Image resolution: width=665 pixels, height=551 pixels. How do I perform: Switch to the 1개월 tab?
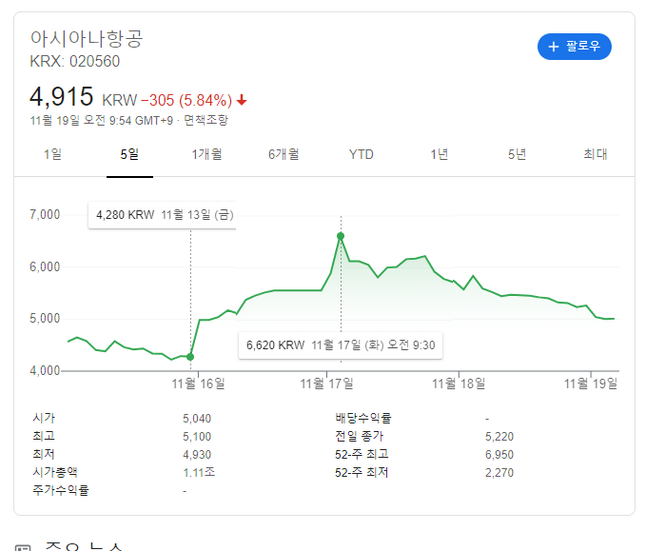point(206,154)
